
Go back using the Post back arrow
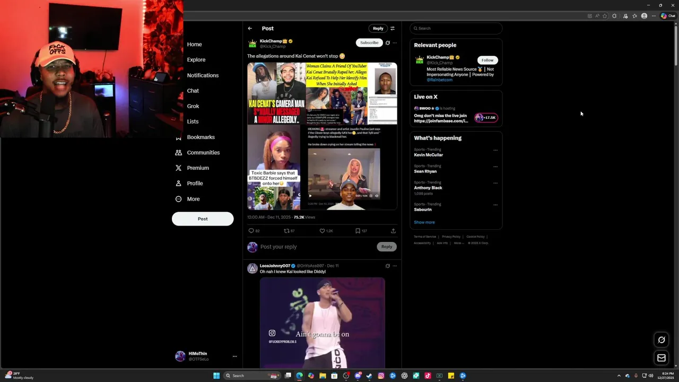point(250,28)
